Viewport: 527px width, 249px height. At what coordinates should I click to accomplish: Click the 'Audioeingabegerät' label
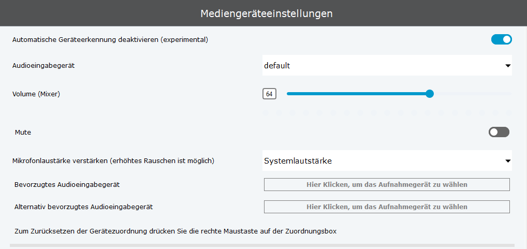click(47, 66)
